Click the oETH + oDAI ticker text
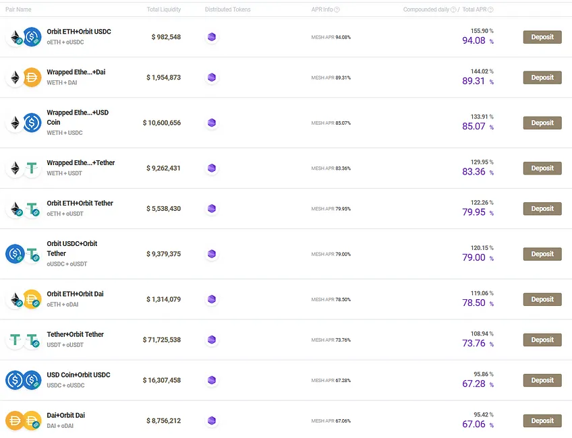The height and width of the screenshot is (438, 572). pyautogui.click(x=62, y=305)
